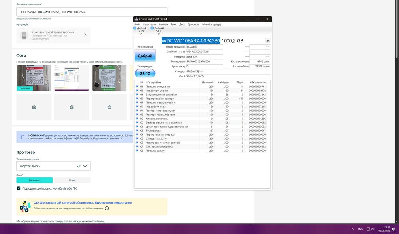399x234 pixels.
Task: Click camera icon in first empty photo slot
Action: click(x=34, y=107)
